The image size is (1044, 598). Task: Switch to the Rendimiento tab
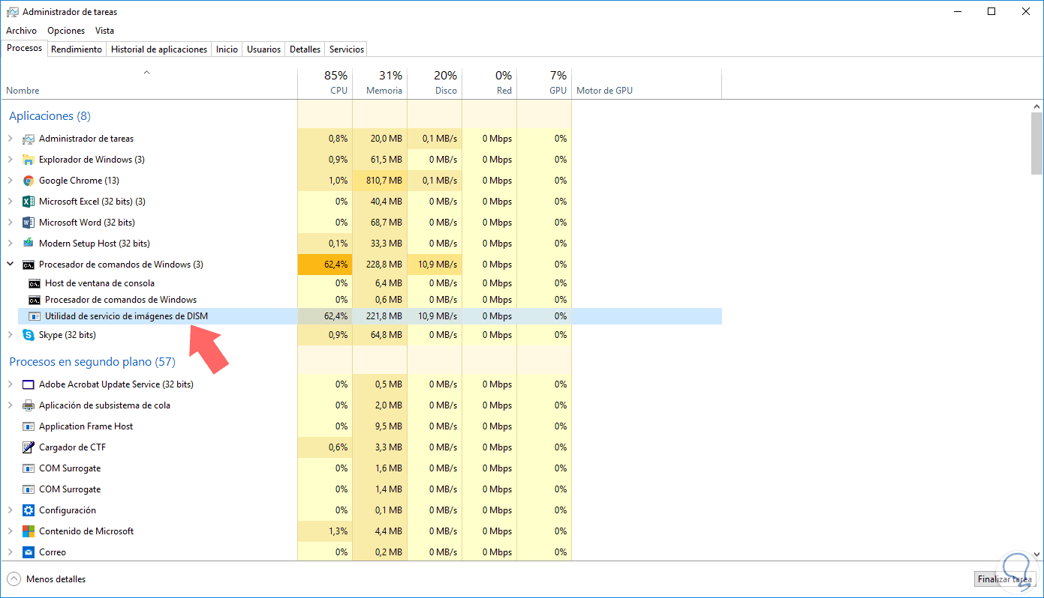click(x=77, y=49)
